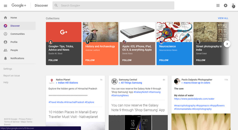Screen dimensions: 238x130
Task: Open History and Archaeology cover photo
Action: (x=100, y=32)
